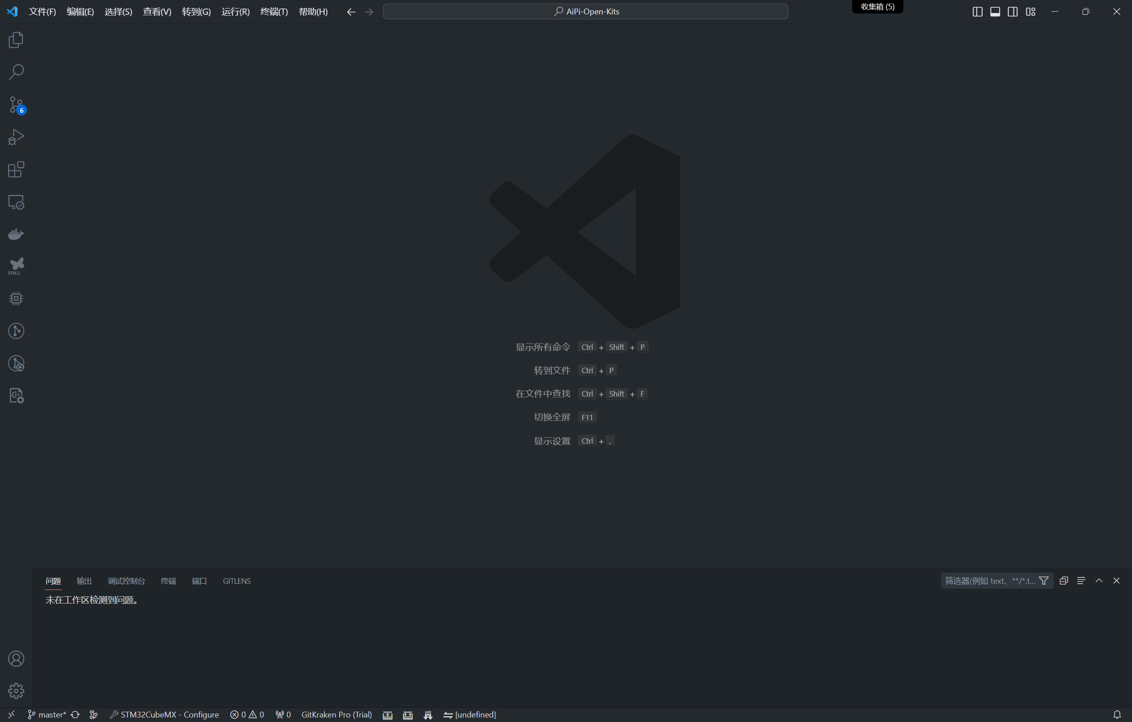Image resolution: width=1132 pixels, height=722 pixels.
Task: Click the ports broadcast indicator showing 0
Action: pos(283,714)
